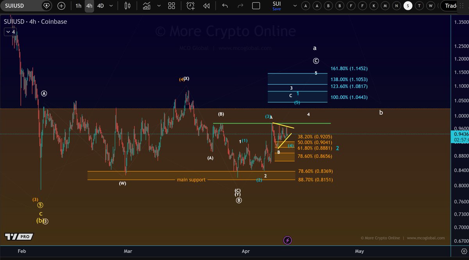Click the add symbol plus icon
Screen dimensions: 469x260
[x=61, y=6]
